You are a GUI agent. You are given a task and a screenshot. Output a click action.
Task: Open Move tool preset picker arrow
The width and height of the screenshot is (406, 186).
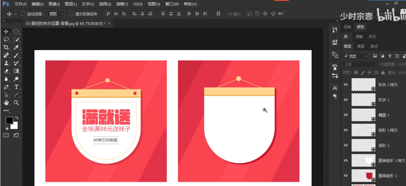[15, 14]
